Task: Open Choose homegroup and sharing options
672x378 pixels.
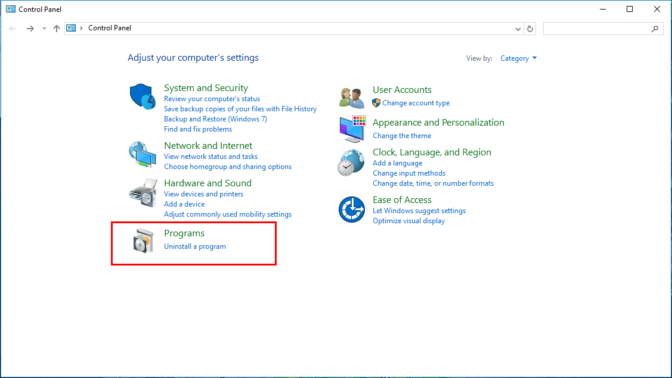Action: pyautogui.click(x=228, y=167)
